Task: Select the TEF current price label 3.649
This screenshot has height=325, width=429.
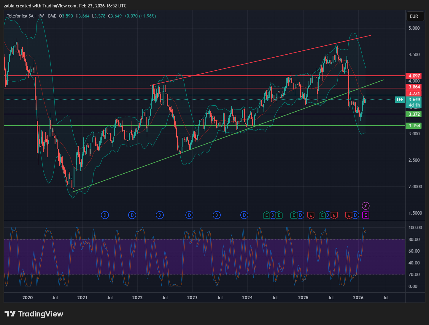Action: (414, 100)
